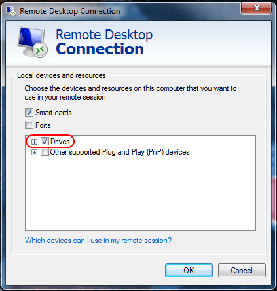Click the window title bar text
This screenshot has height=291, width=277.
tap(70, 11)
